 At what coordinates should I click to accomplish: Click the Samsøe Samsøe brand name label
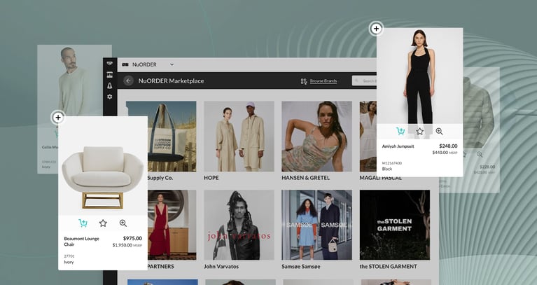301,266
